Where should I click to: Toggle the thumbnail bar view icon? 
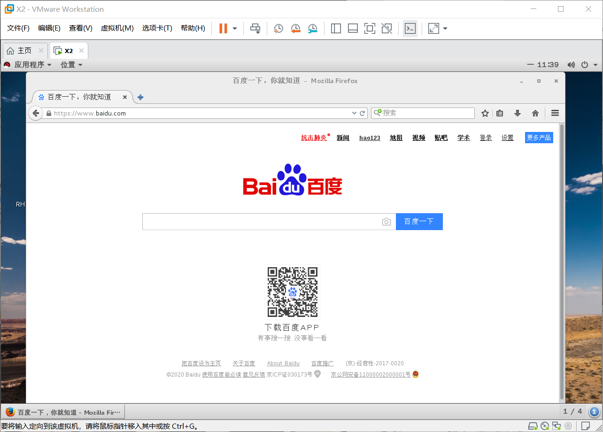pos(353,29)
